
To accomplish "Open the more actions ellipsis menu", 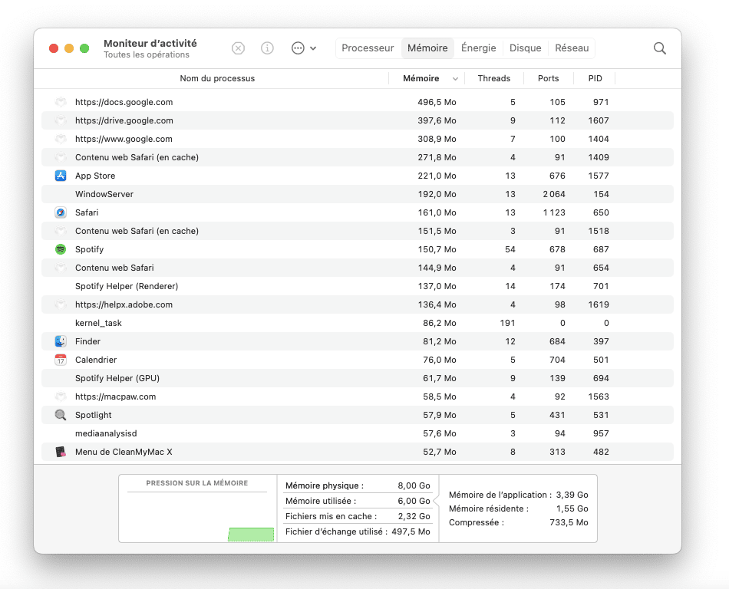I will tap(304, 48).
